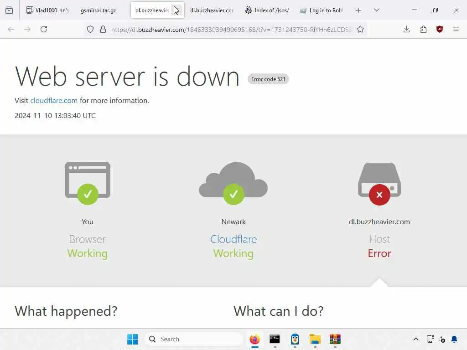The width and height of the screenshot is (467, 350).
Task: Open the muted volume tray icon
Action: point(442,339)
